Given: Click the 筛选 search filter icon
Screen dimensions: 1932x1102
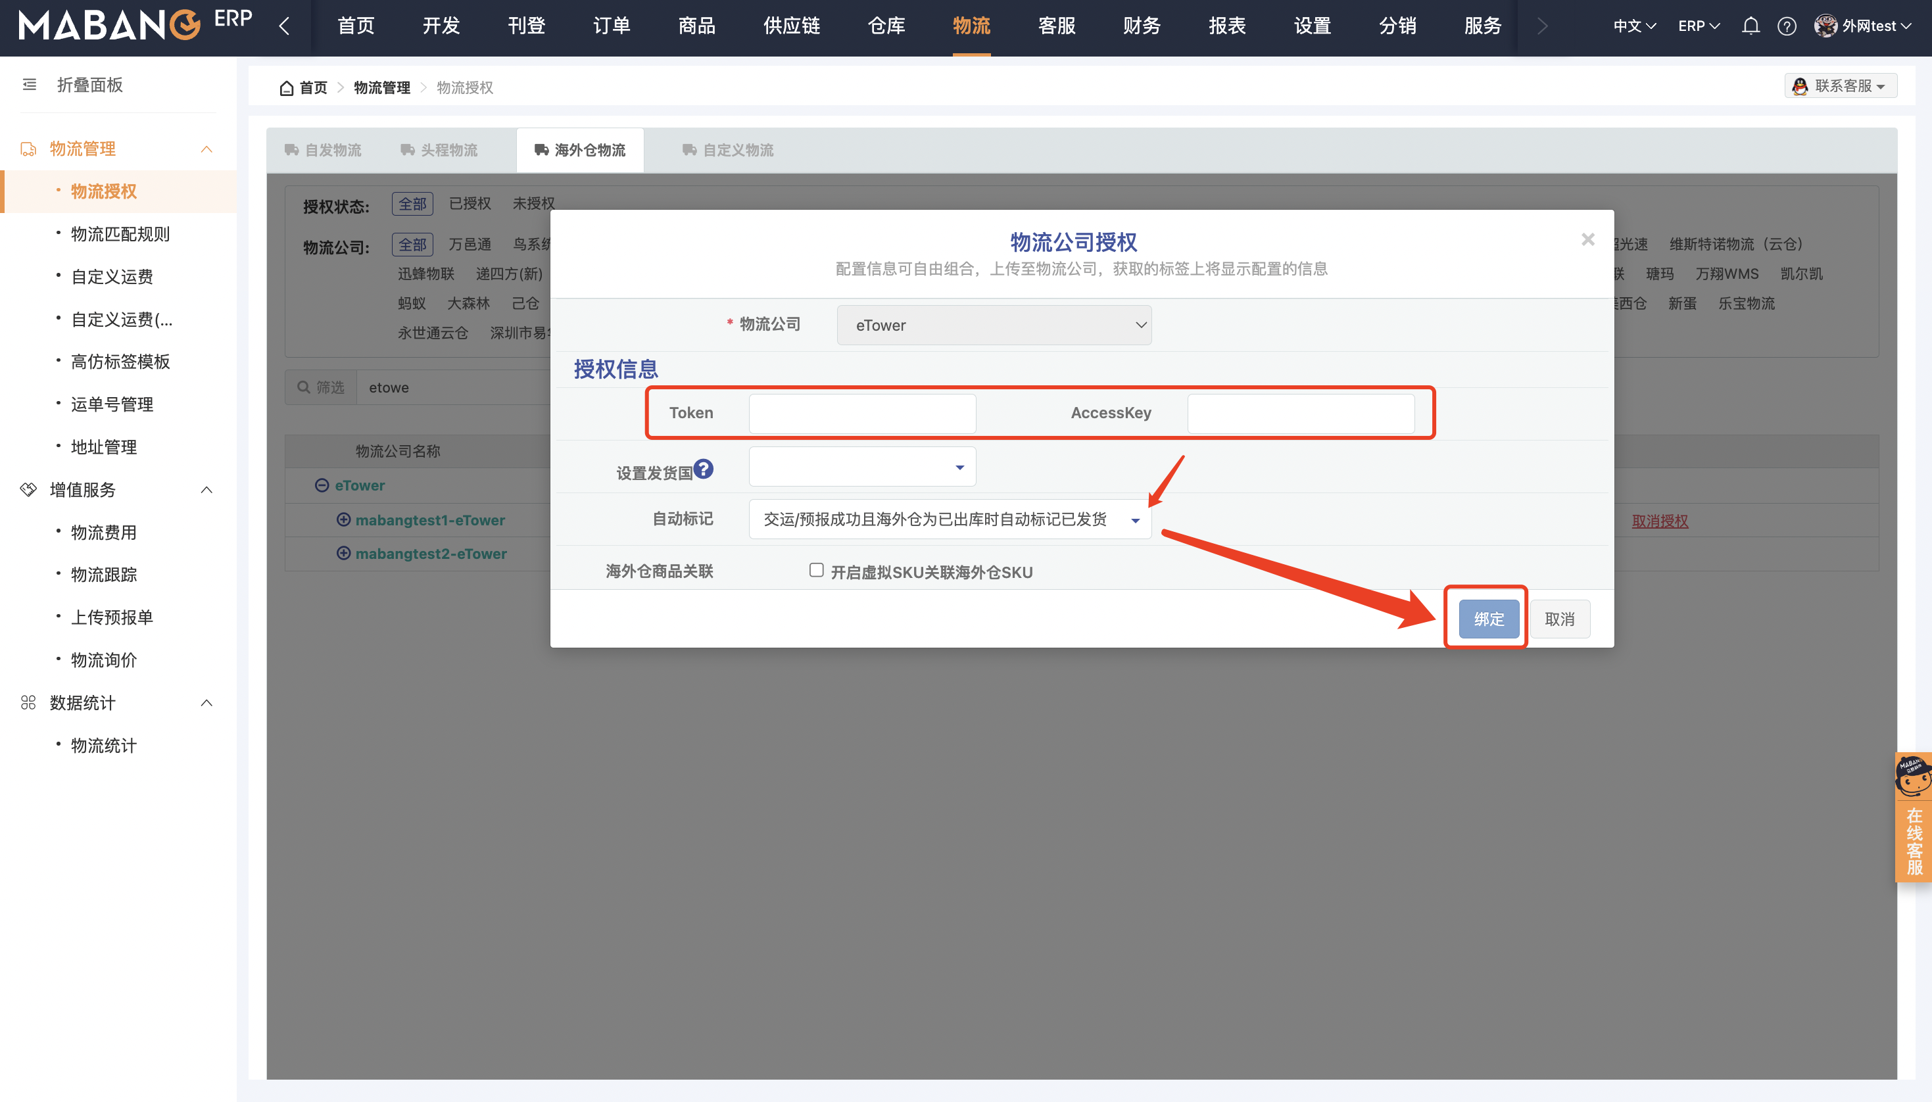Looking at the screenshot, I should coord(303,387).
